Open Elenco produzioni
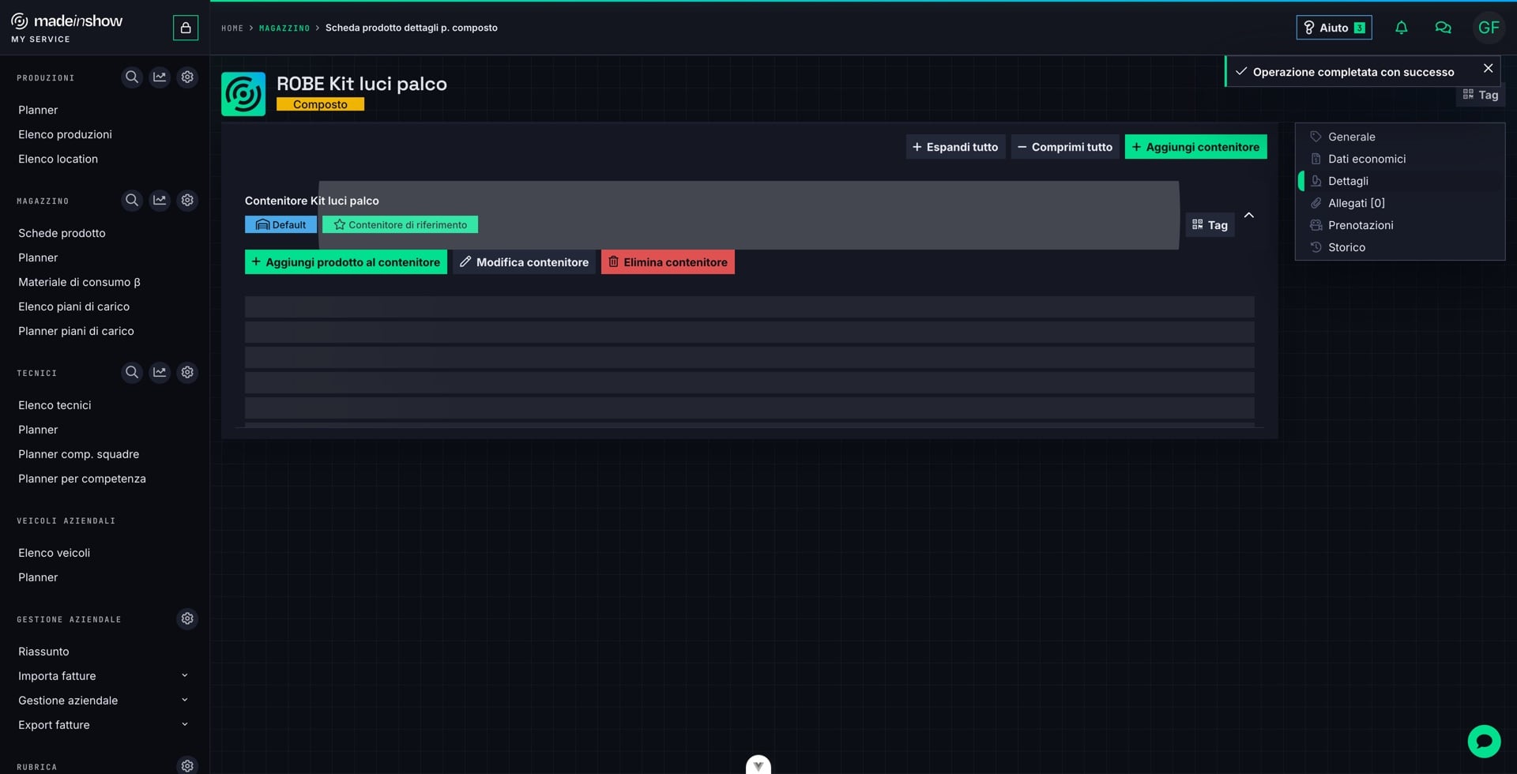1517x774 pixels. click(x=65, y=134)
